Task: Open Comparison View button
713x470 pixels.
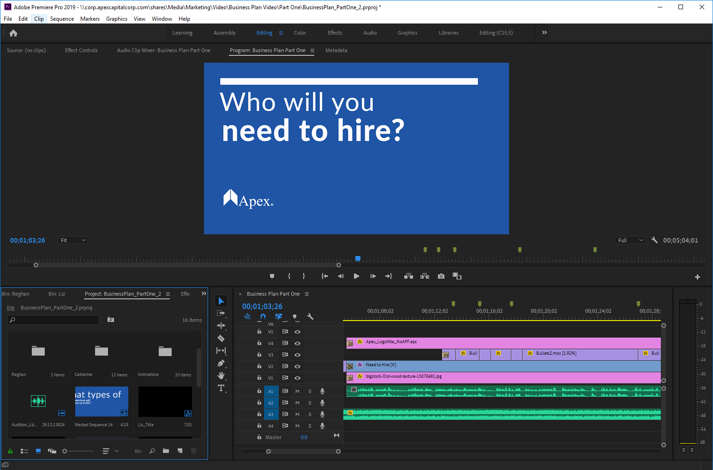Action: (x=457, y=276)
